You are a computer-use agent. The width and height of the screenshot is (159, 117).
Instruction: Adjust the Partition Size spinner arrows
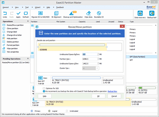(98, 59)
